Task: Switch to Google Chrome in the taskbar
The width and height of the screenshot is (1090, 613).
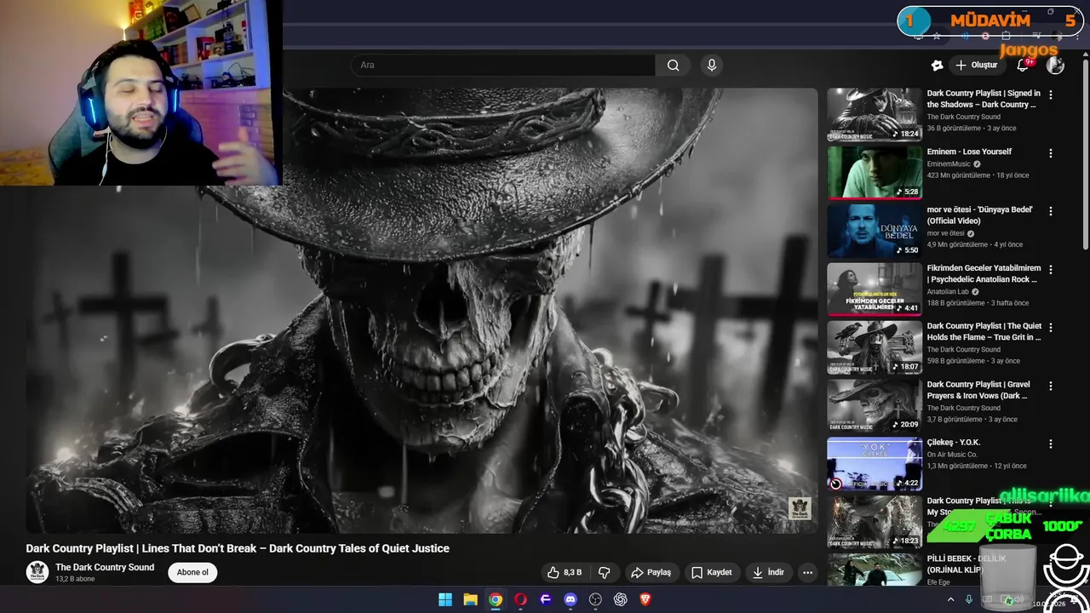Action: [496, 599]
